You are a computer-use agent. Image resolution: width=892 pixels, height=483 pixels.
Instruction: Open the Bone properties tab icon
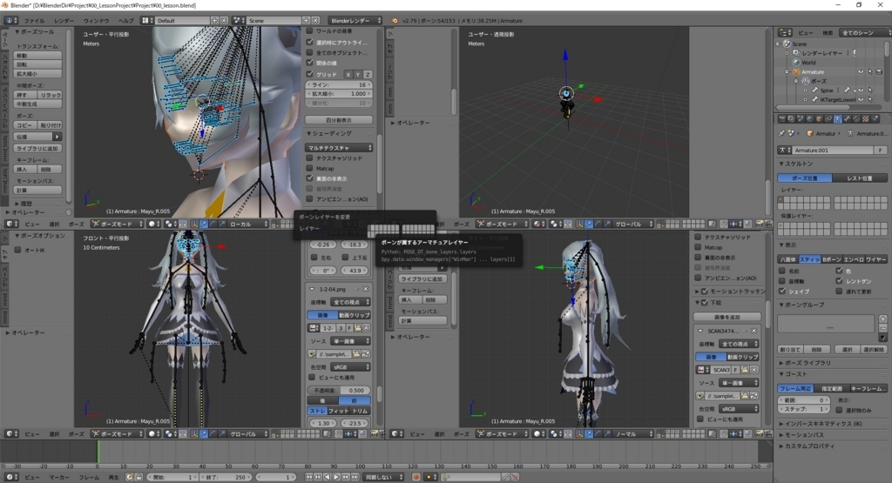pos(847,119)
